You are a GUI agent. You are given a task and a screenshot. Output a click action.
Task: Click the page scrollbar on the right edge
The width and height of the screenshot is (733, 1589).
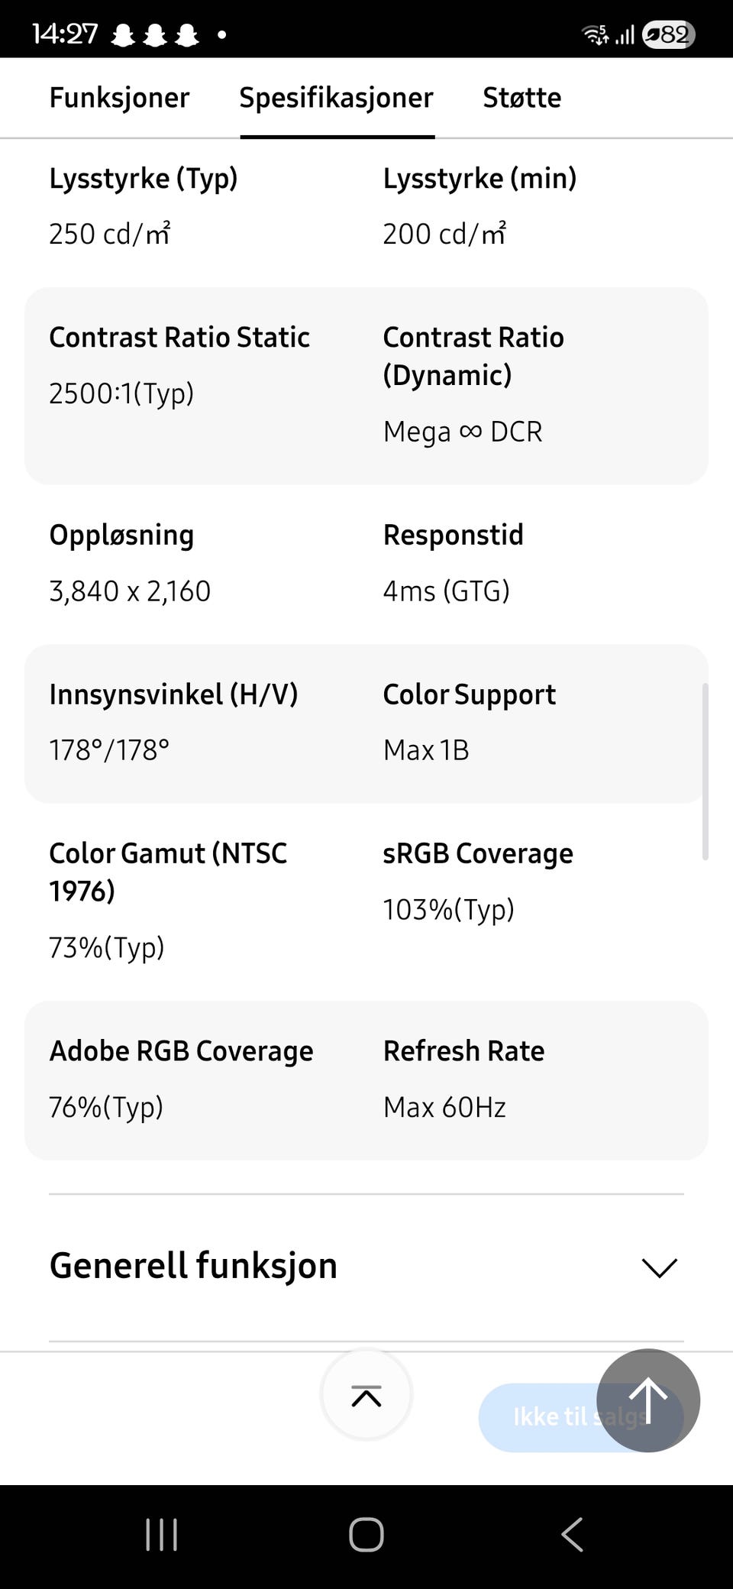pos(705,772)
